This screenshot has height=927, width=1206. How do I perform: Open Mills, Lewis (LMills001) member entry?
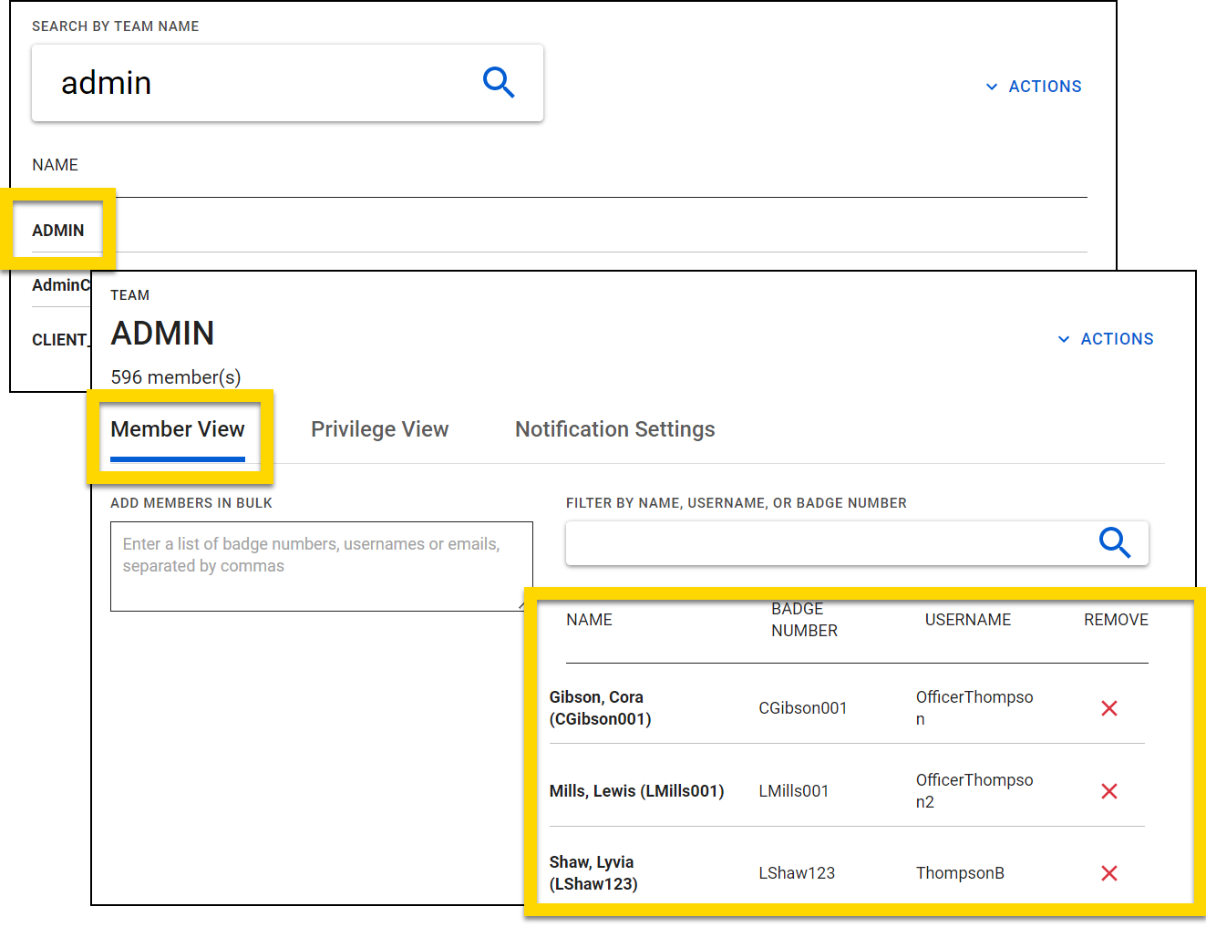click(636, 791)
